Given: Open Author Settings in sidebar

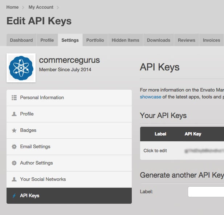Looking at the screenshot, I should point(69,163).
